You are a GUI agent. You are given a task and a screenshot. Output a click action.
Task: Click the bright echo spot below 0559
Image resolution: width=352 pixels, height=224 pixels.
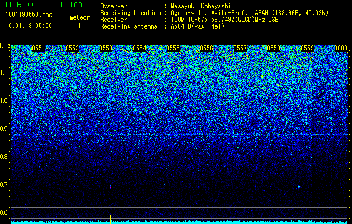(x=299, y=186)
